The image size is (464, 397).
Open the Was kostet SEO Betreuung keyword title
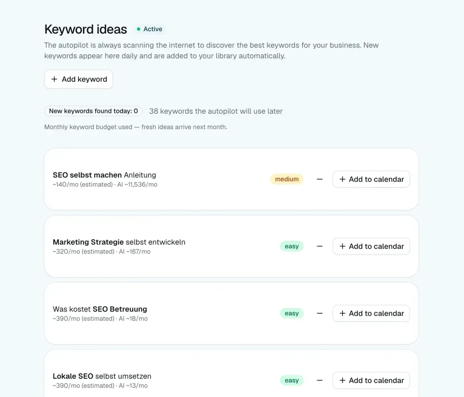100,309
